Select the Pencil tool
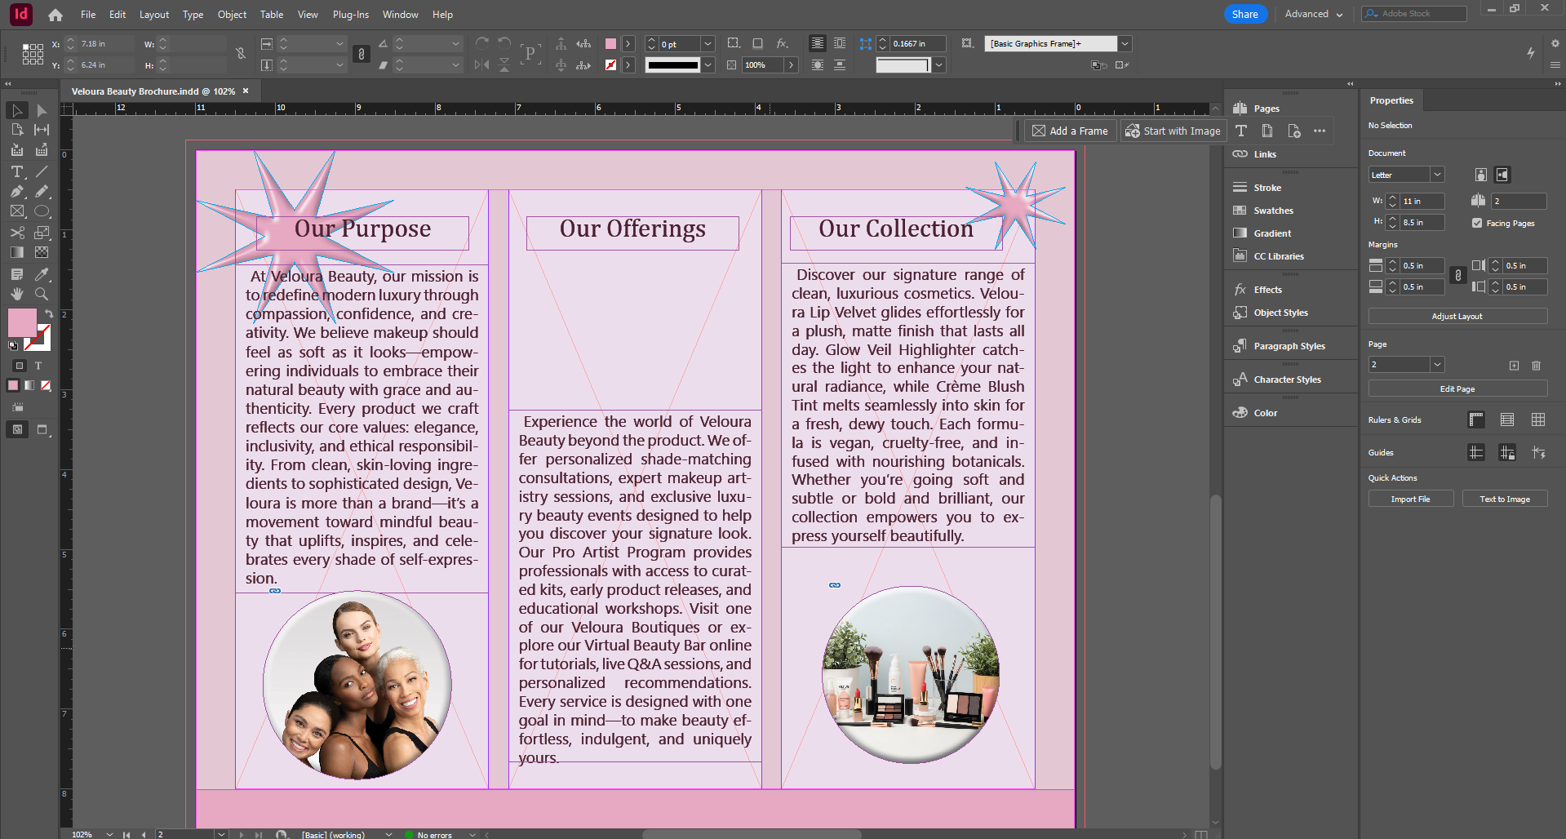 42,191
